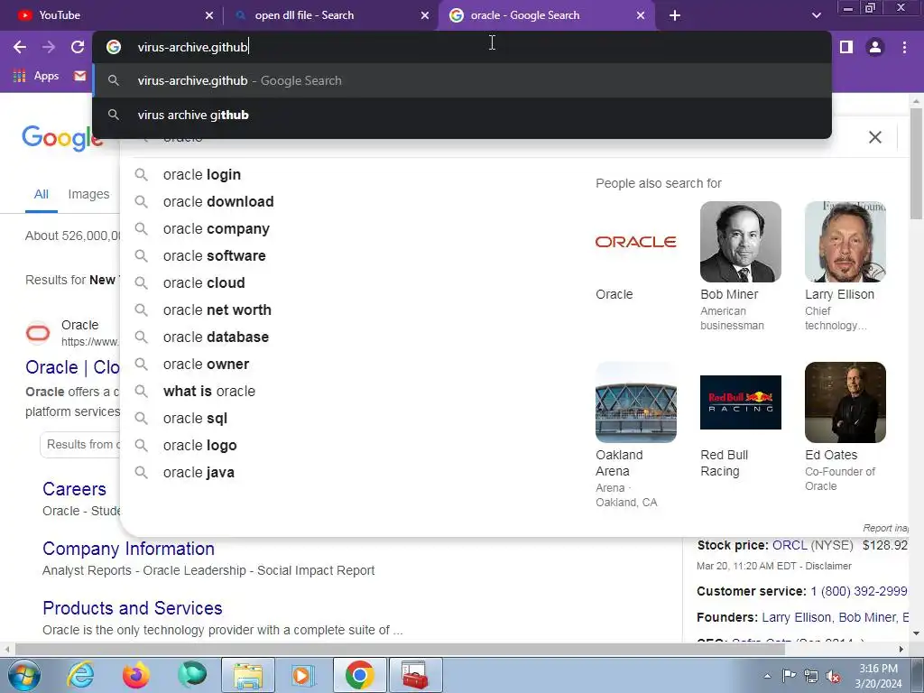The height and width of the screenshot is (693, 924).
Task: Click the Disclaimer link under stock price
Action: (828, 567)
